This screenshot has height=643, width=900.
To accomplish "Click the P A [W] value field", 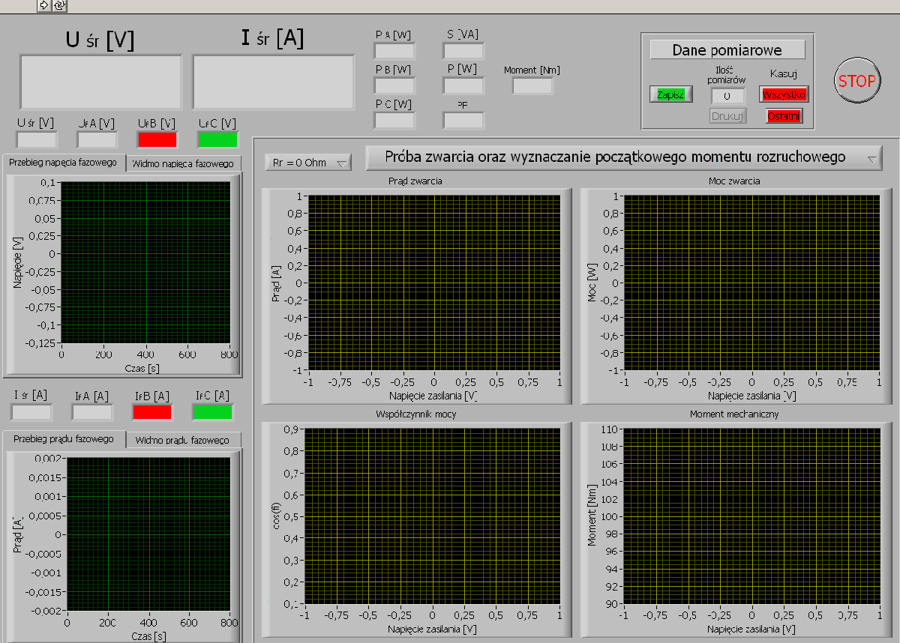I will (394, 51).
